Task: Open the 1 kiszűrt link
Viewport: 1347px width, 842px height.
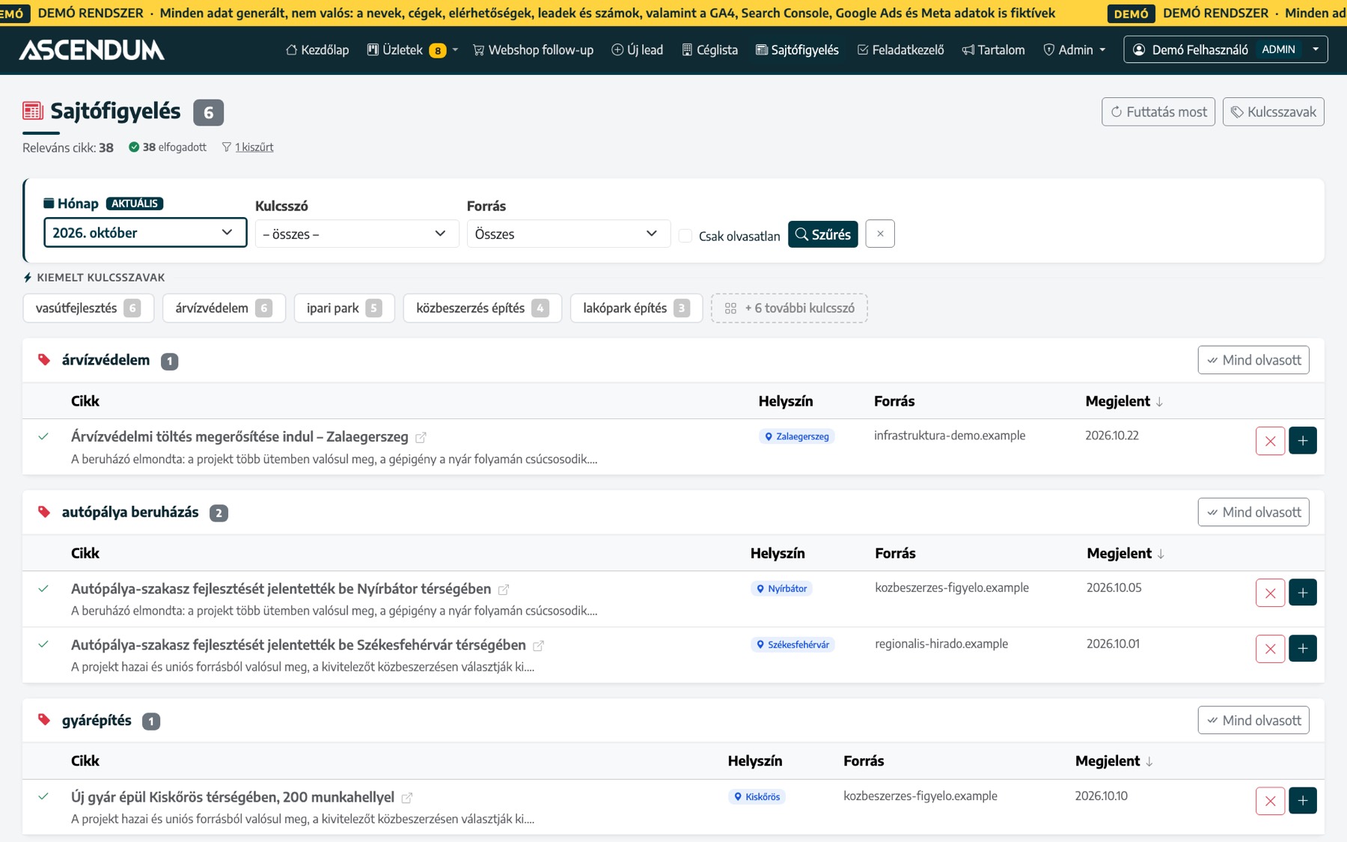Action: pyautogui.click(x=254, y=147)
